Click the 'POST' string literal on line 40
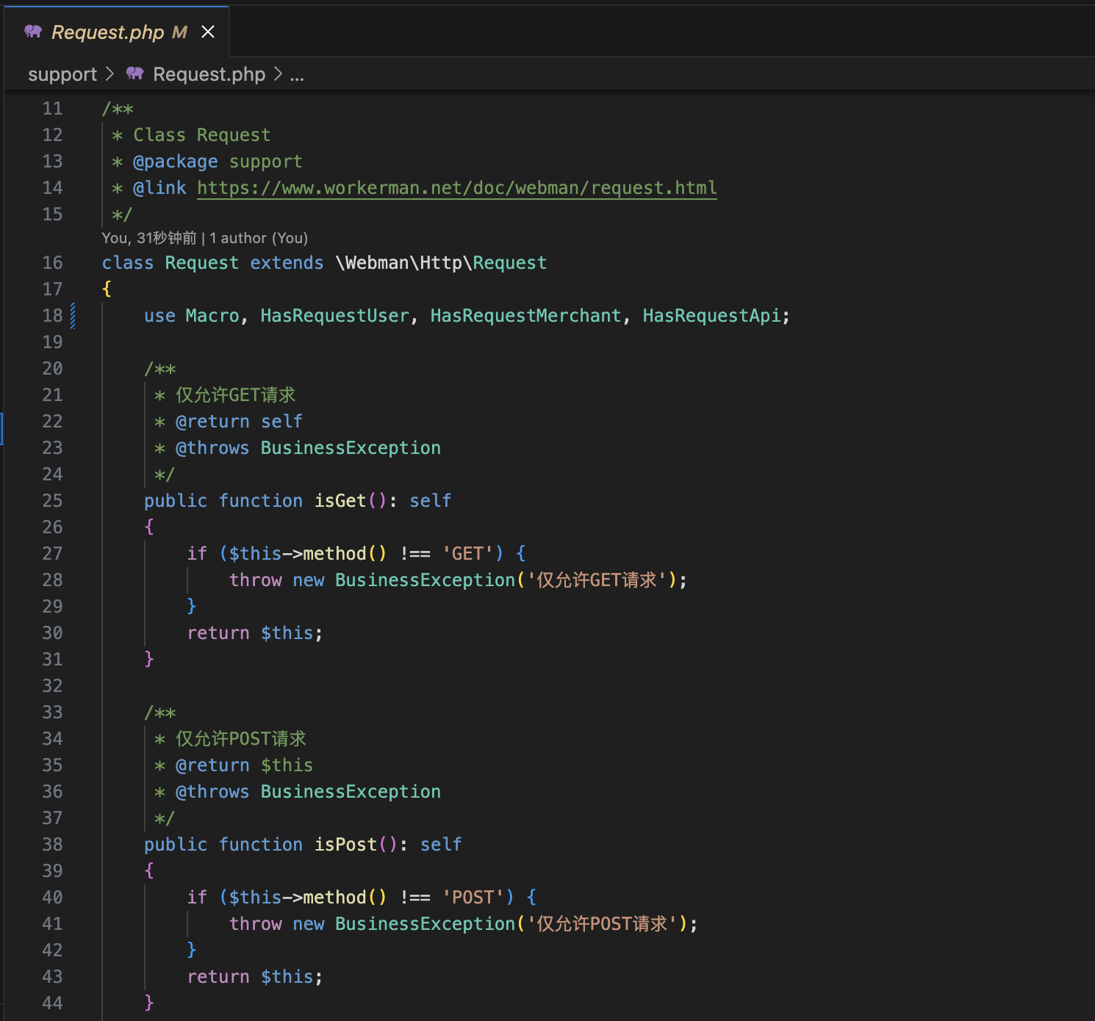 (473, 898)
